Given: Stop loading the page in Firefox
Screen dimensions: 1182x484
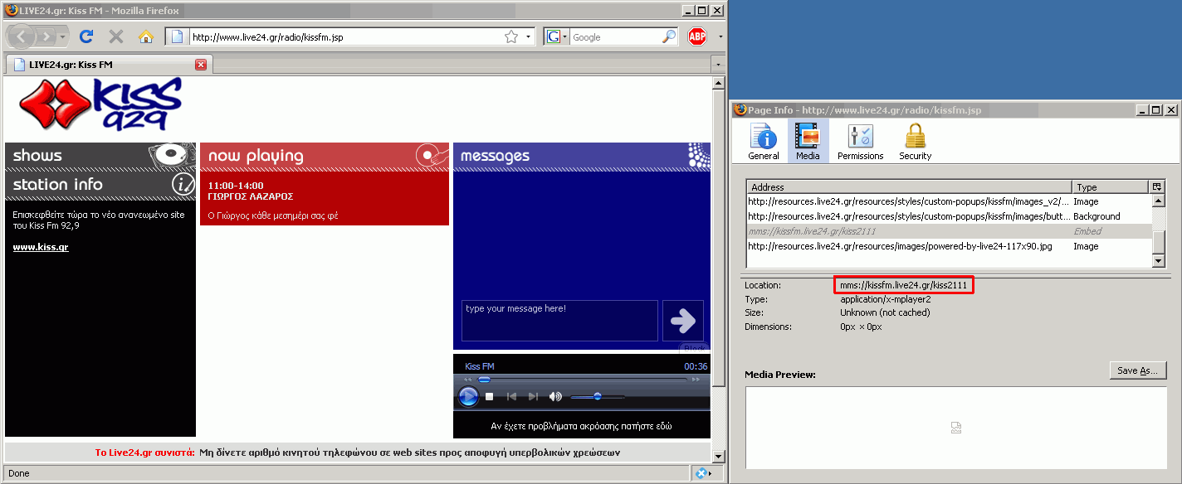Looking at the screenshot, I should click(116, 36).
